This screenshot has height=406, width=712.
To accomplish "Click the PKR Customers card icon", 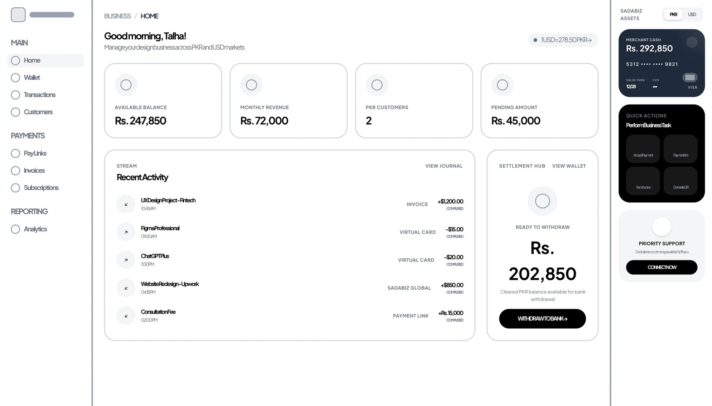I will click(377, 85).
